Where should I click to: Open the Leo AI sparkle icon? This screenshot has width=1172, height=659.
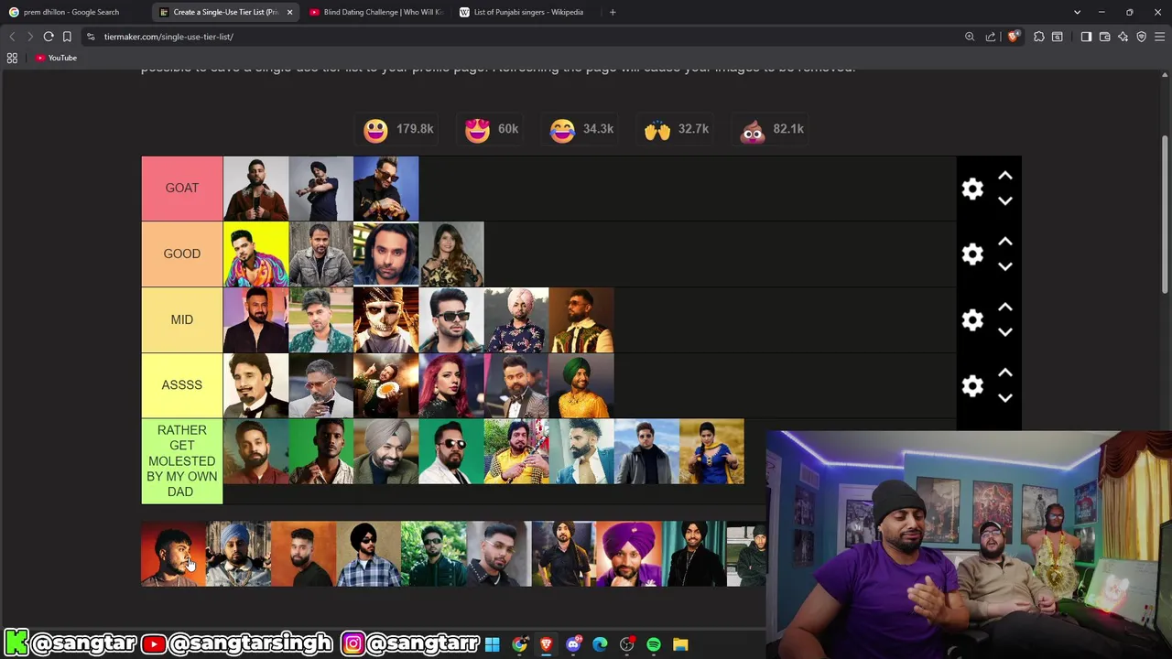(1123, 37)
